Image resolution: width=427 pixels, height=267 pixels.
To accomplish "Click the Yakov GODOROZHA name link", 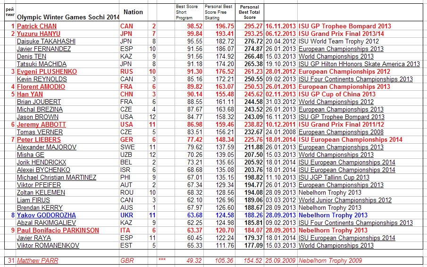I will pos(46,215).
